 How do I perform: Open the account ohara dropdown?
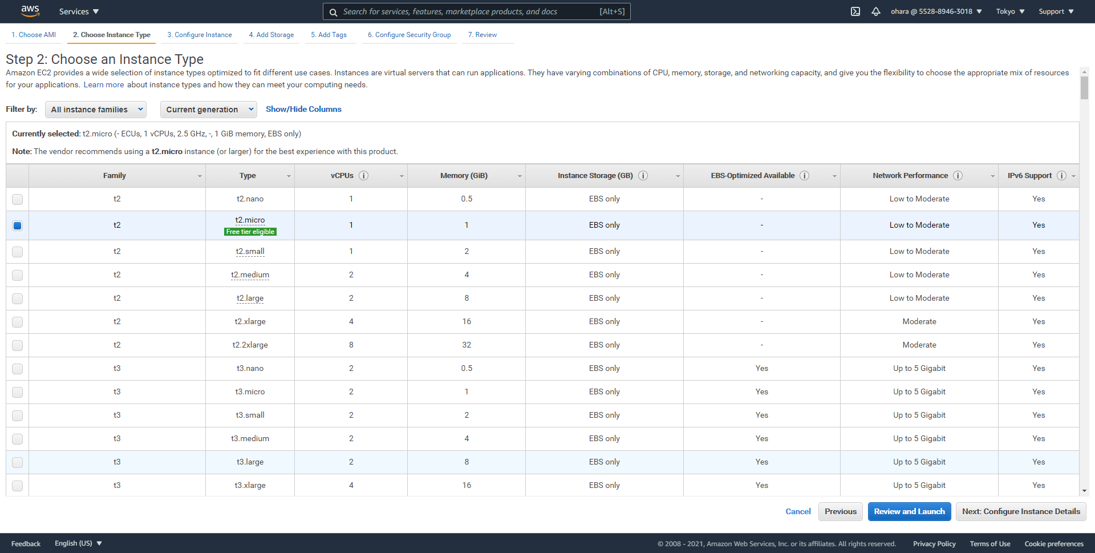pyautogui.click(x=936, y=11)
